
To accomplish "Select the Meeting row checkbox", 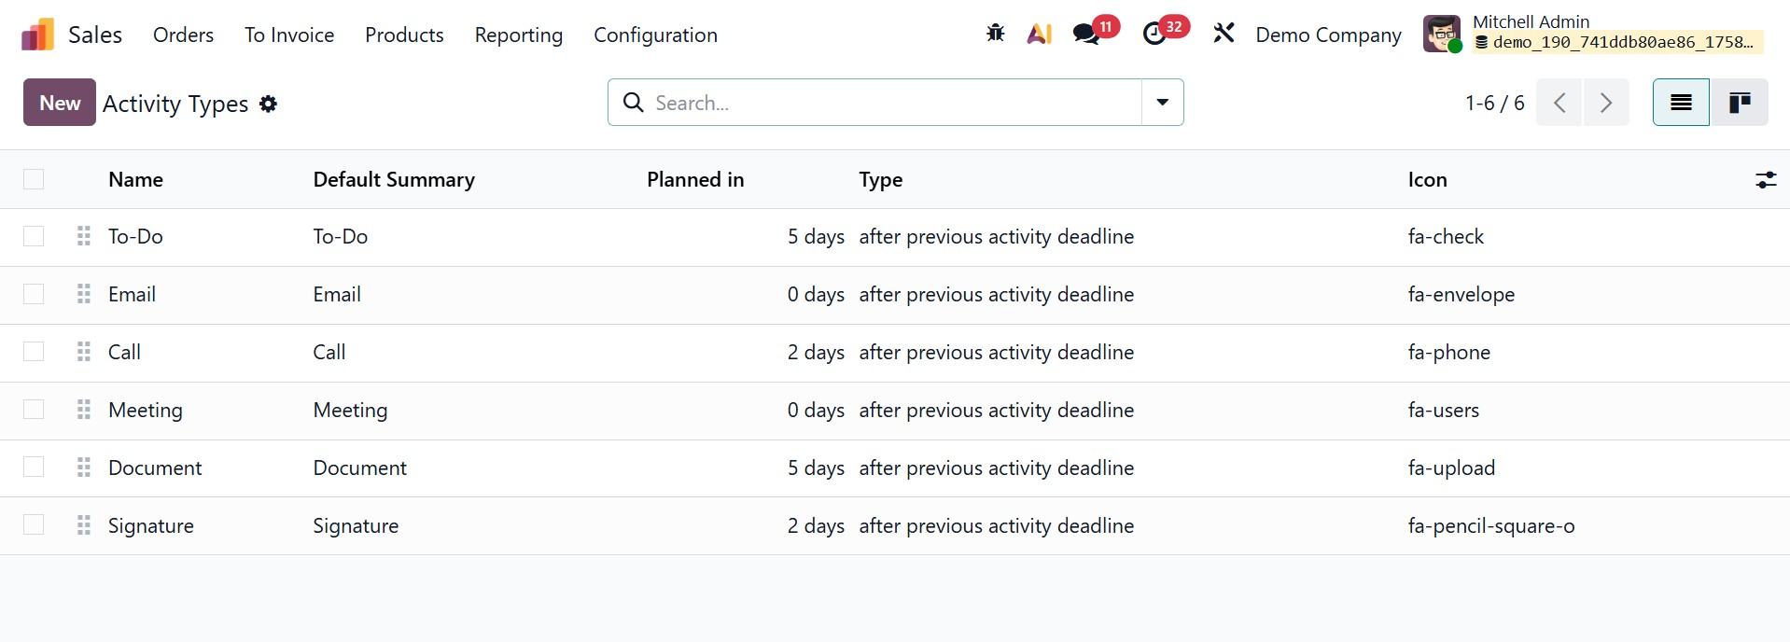I will tap(34, 411).
